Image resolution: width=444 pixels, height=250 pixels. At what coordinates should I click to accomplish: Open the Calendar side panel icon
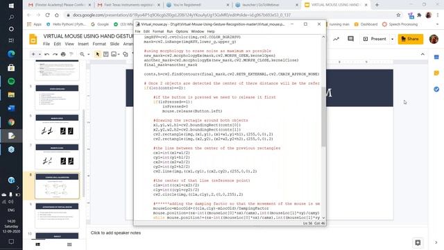click(436, 57)
